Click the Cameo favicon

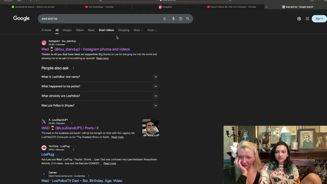click(44, 174)
